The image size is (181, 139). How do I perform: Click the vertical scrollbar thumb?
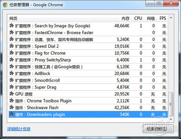[171, 104]
